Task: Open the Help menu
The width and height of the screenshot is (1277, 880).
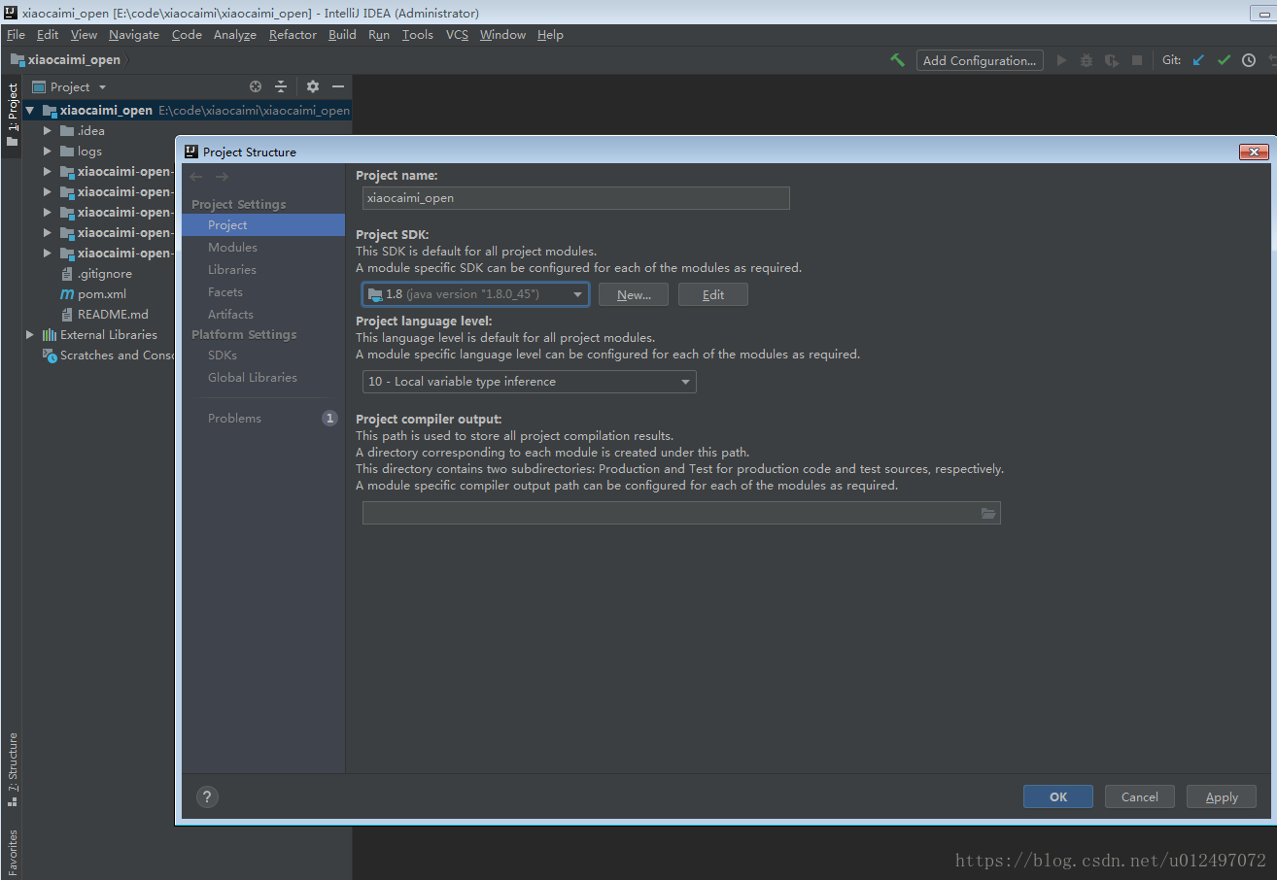Action: [x=550, y=35]
